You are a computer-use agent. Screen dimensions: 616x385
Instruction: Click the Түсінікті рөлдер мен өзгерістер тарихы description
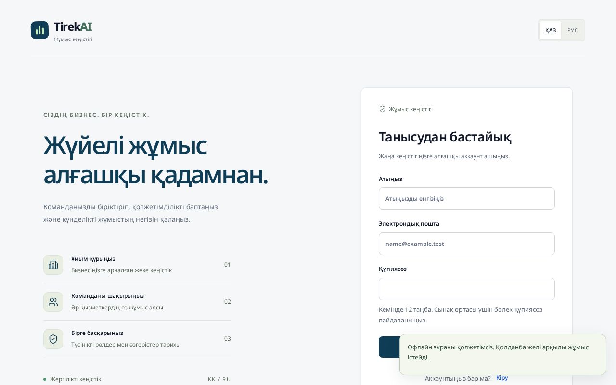(126, 345)
